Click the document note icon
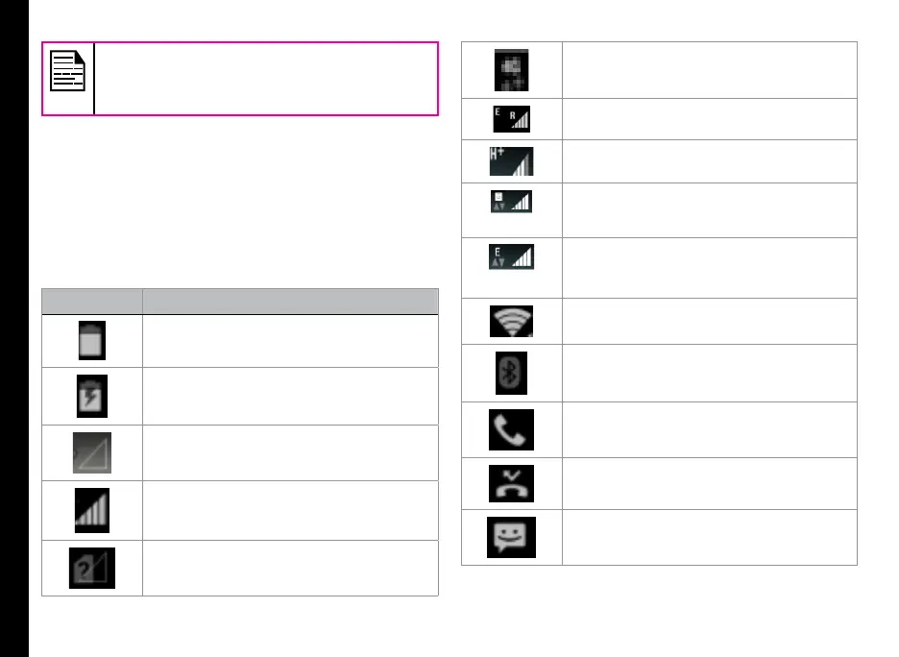This screenshot has height=657, width=899. click(67, 70)
